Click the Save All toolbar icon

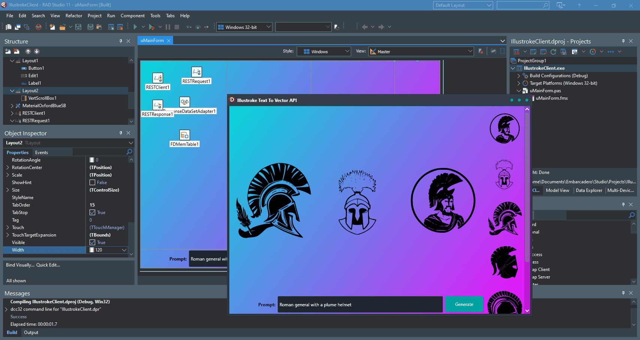coord(90,27)
